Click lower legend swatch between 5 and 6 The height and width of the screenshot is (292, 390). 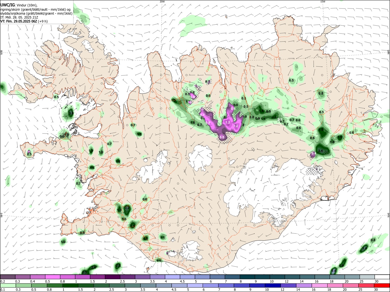coord(194,285)
